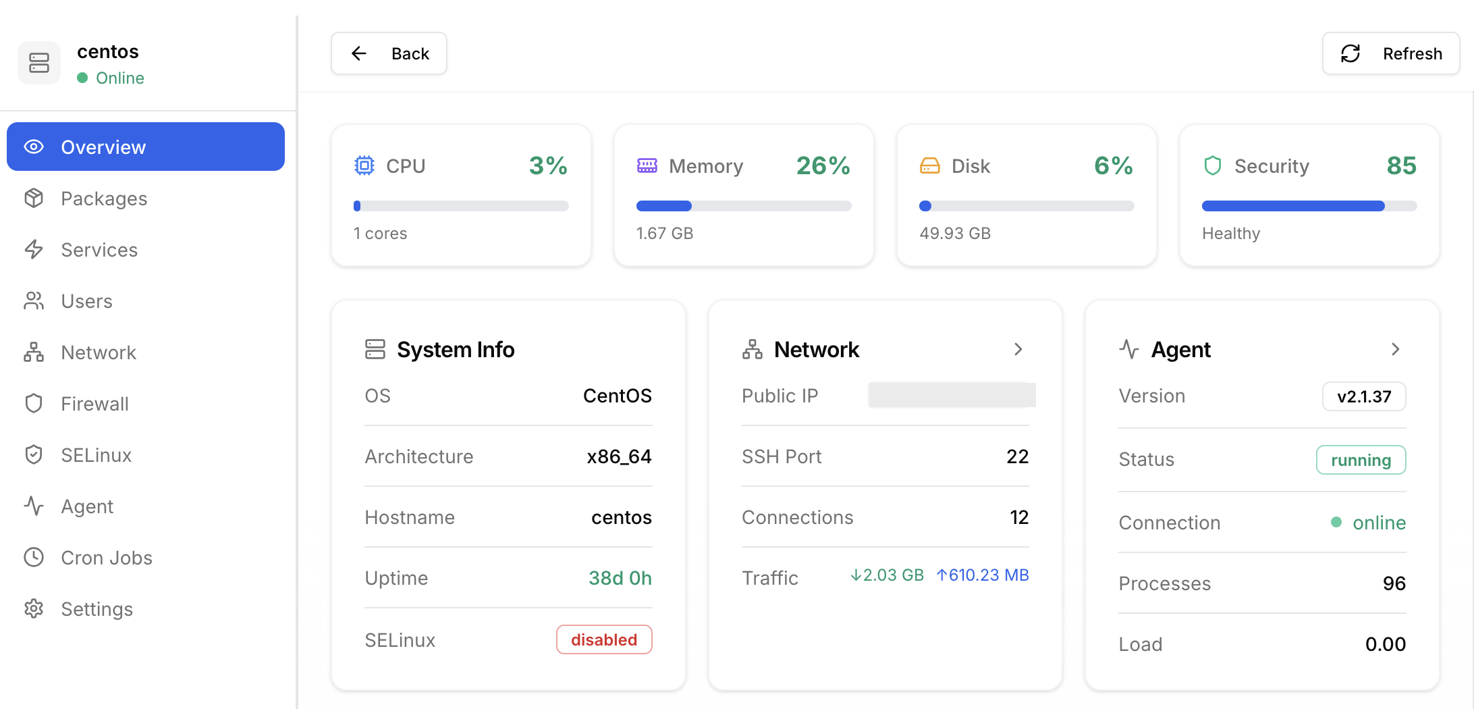Open Cron Jobs via the clock icon
Screen dimensions: 1474x709
34,557
